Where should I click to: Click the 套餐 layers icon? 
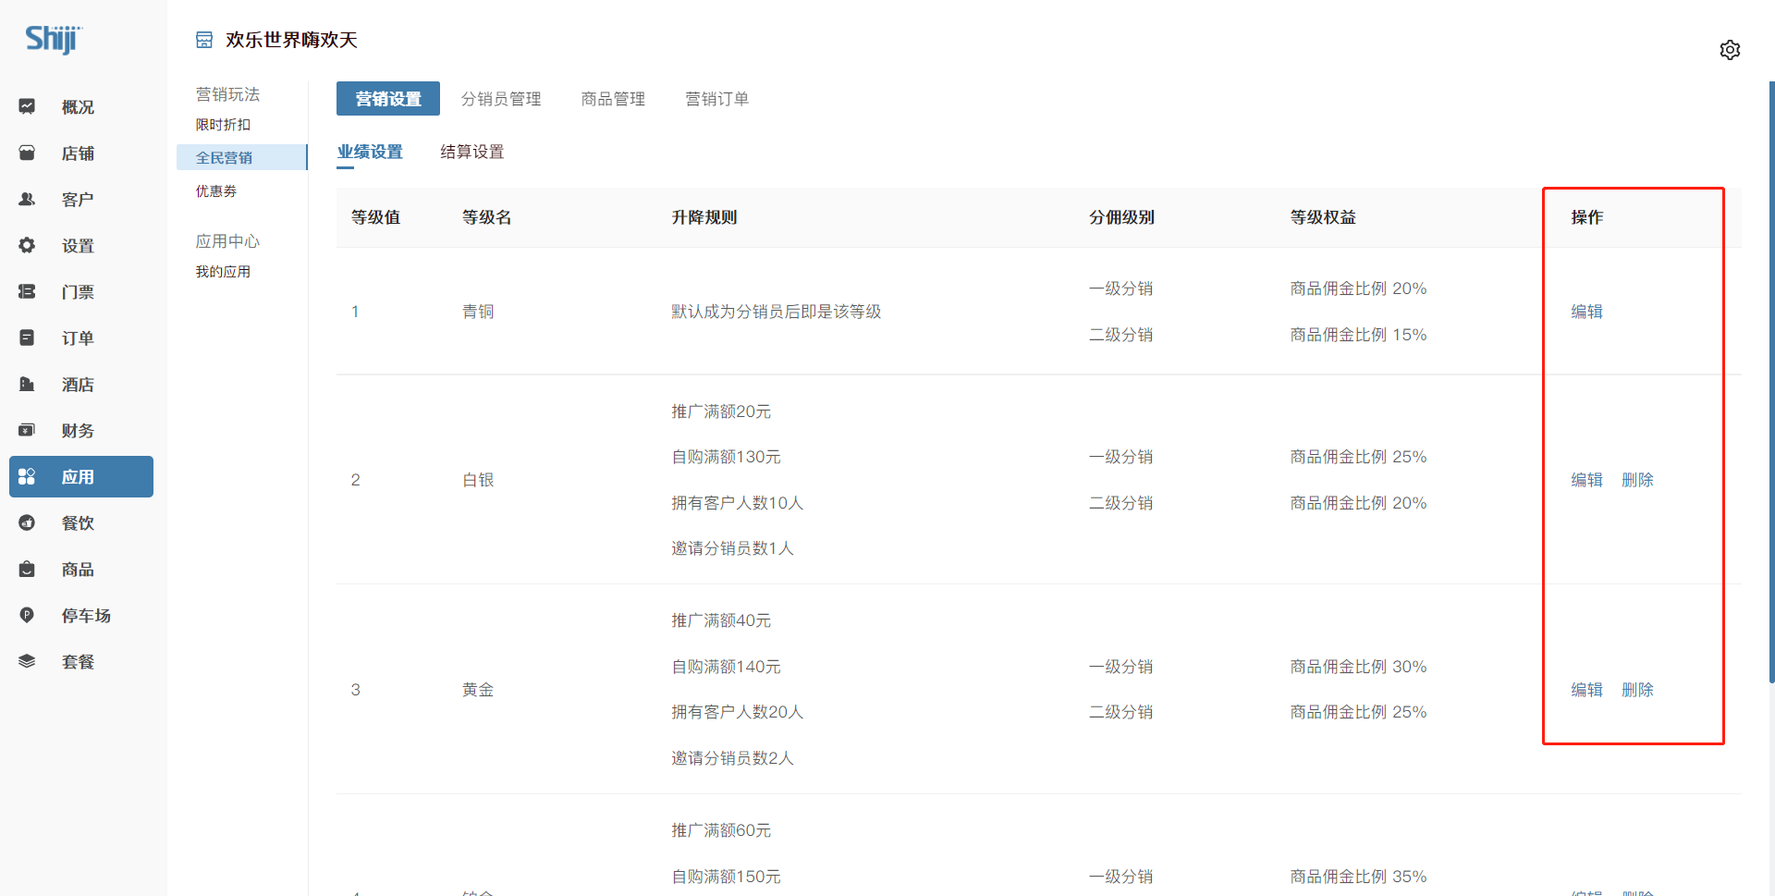[x=27, y=661]
